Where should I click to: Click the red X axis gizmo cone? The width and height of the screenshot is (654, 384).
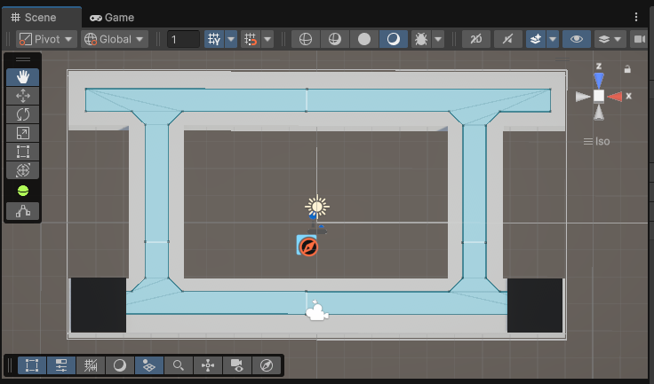click(x=614, y=96)
